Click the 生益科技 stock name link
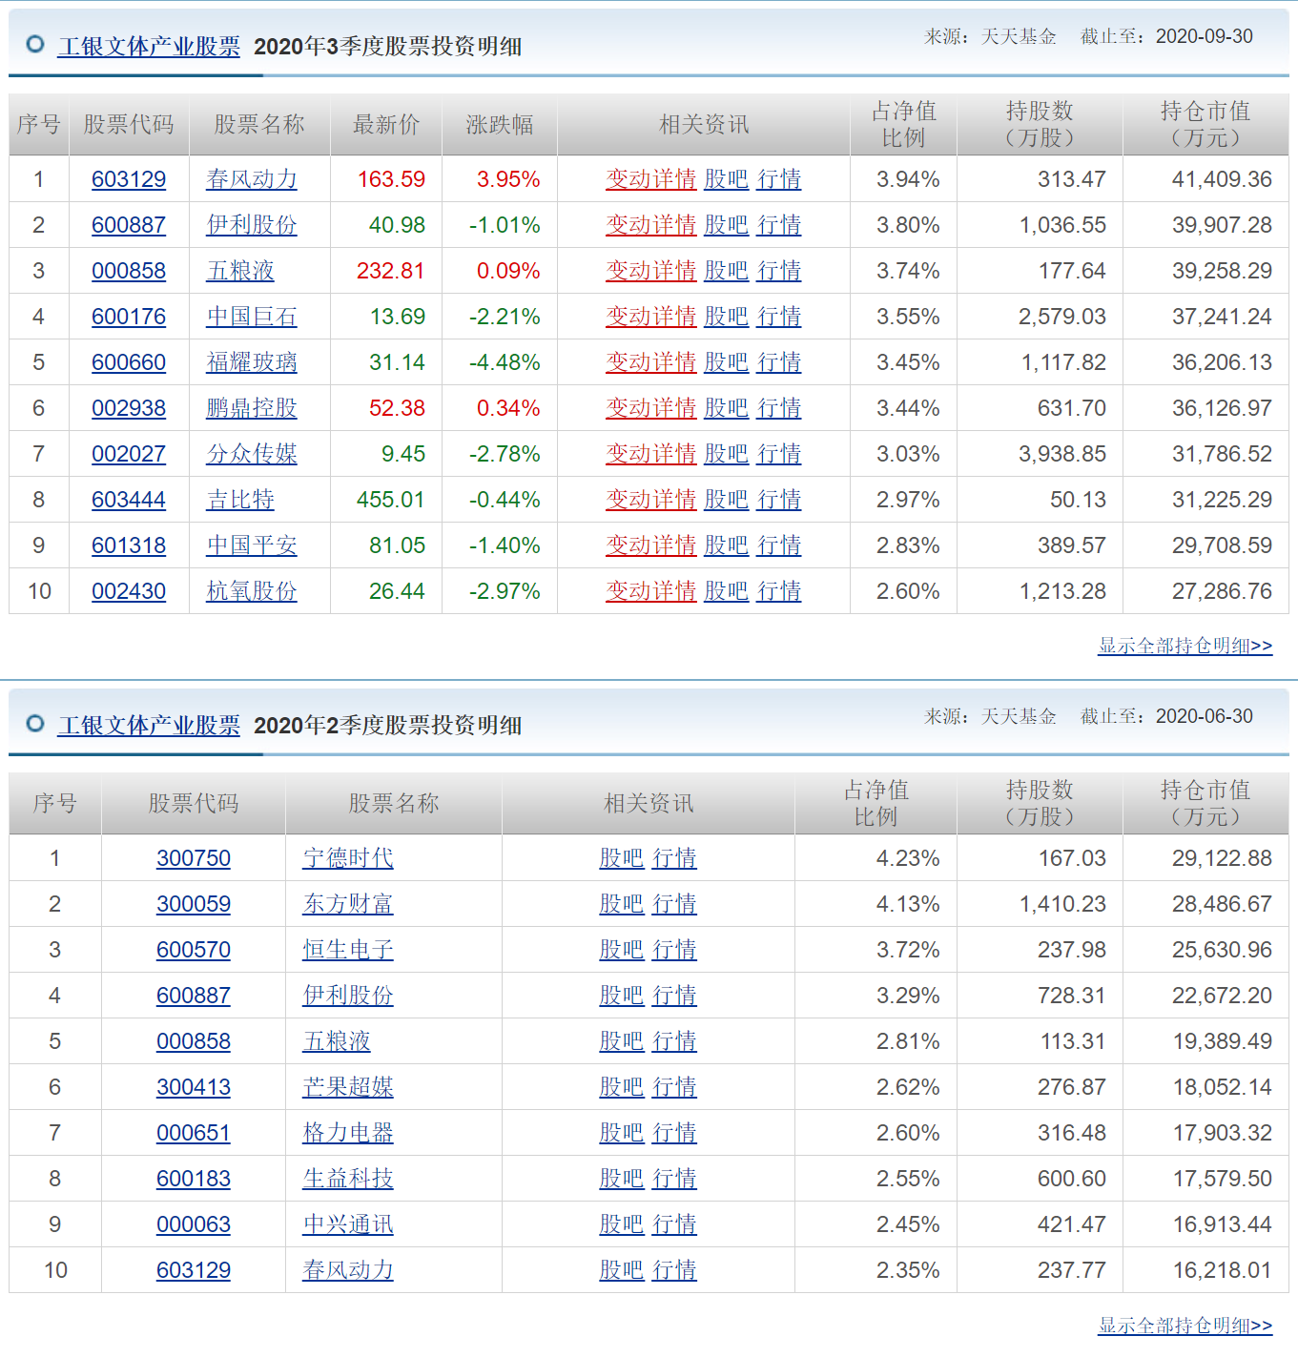Viewport: 1298px width, 1357px height. coord(348,1179)
